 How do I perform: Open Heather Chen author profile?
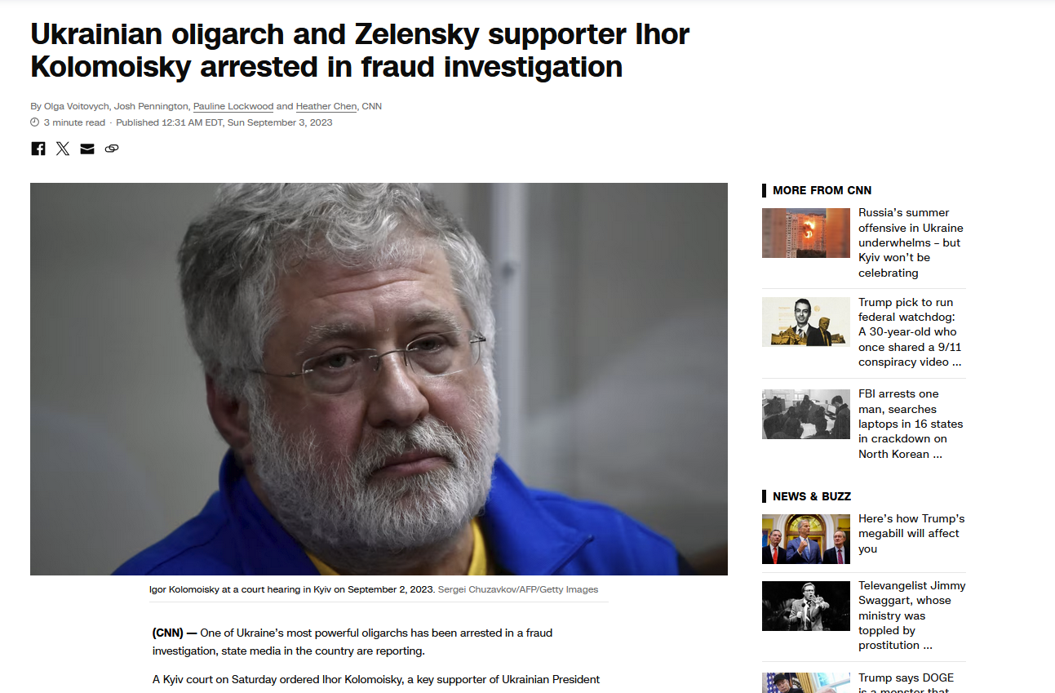pyautogui.click(x=327, y=106)
